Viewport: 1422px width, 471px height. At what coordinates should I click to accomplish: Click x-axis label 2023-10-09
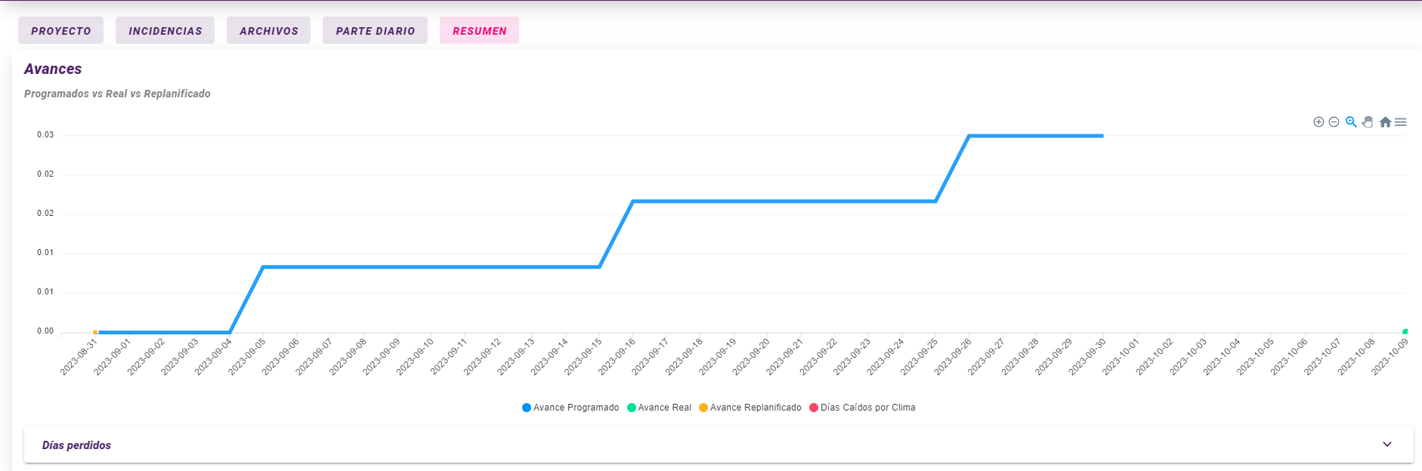point(1390,356)
